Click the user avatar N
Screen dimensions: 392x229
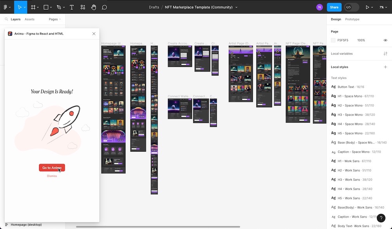click(x=319, y=7)
